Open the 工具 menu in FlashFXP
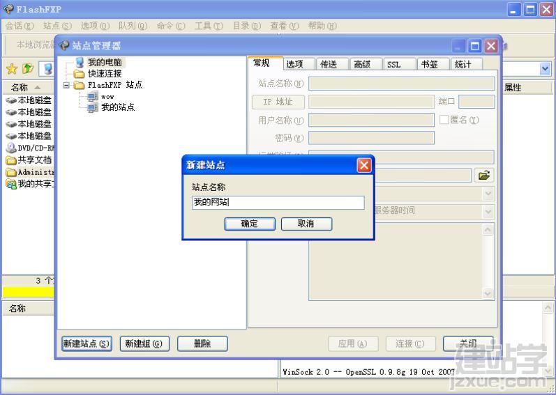 coord(209,26)
